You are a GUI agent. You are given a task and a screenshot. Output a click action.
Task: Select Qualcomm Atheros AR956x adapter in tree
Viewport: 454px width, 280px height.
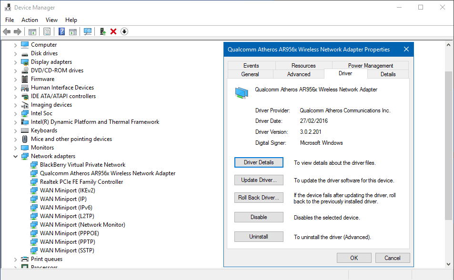(107, 173)
